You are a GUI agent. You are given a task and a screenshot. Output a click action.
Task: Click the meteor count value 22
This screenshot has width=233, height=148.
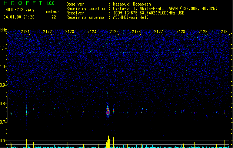54,17
